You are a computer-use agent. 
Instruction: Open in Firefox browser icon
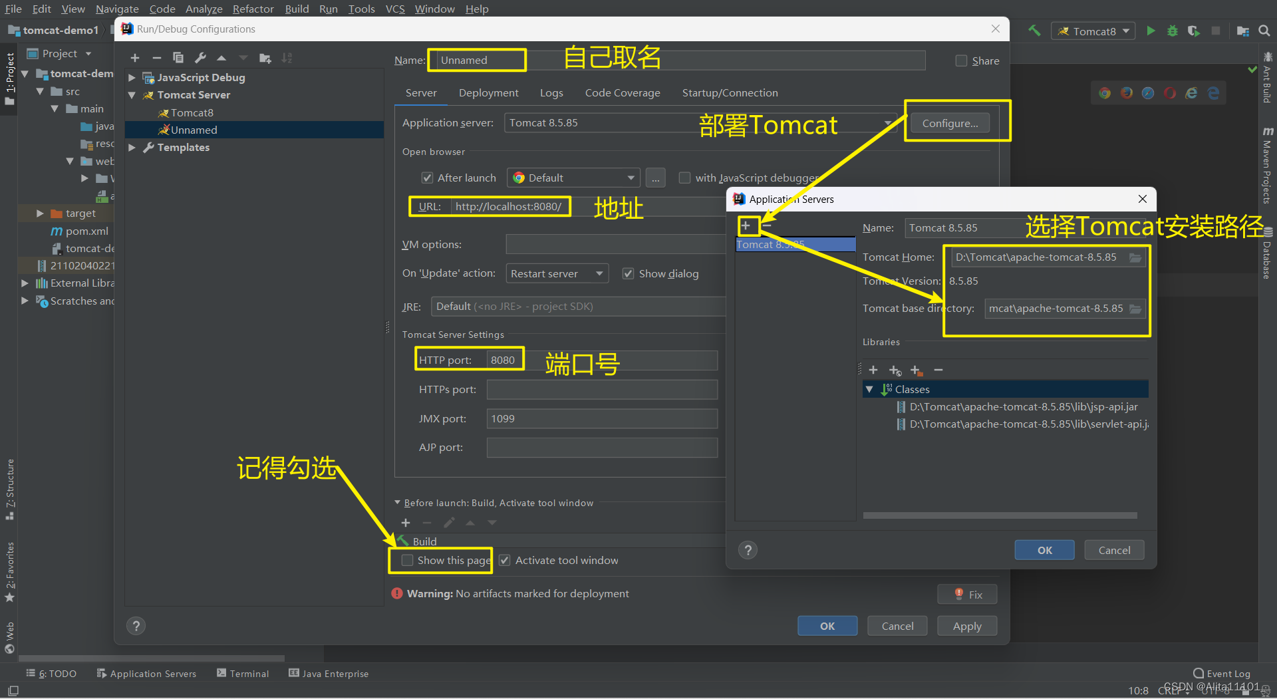[x=1127, y=93]
